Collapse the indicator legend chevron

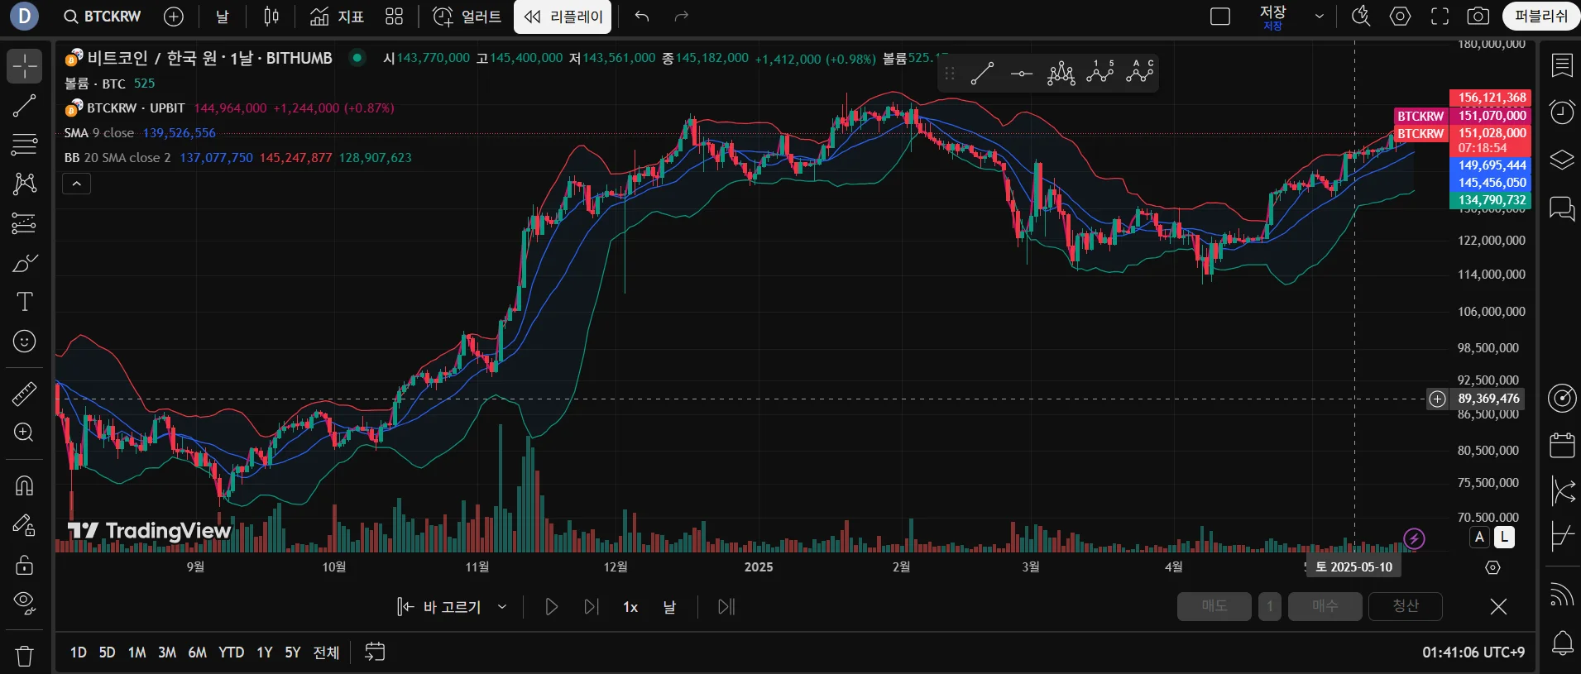click(x=76, y=184)
